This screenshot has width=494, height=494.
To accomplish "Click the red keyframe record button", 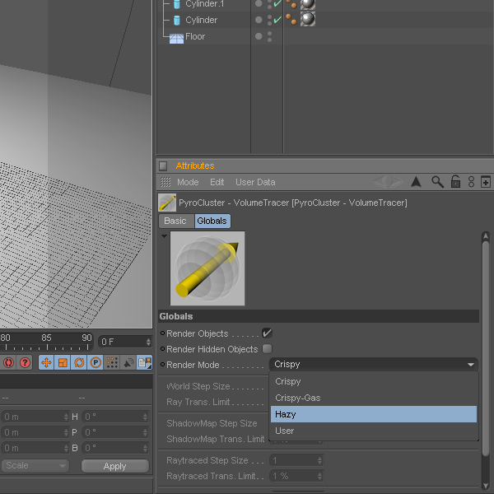I will click(x=8, y=362).
